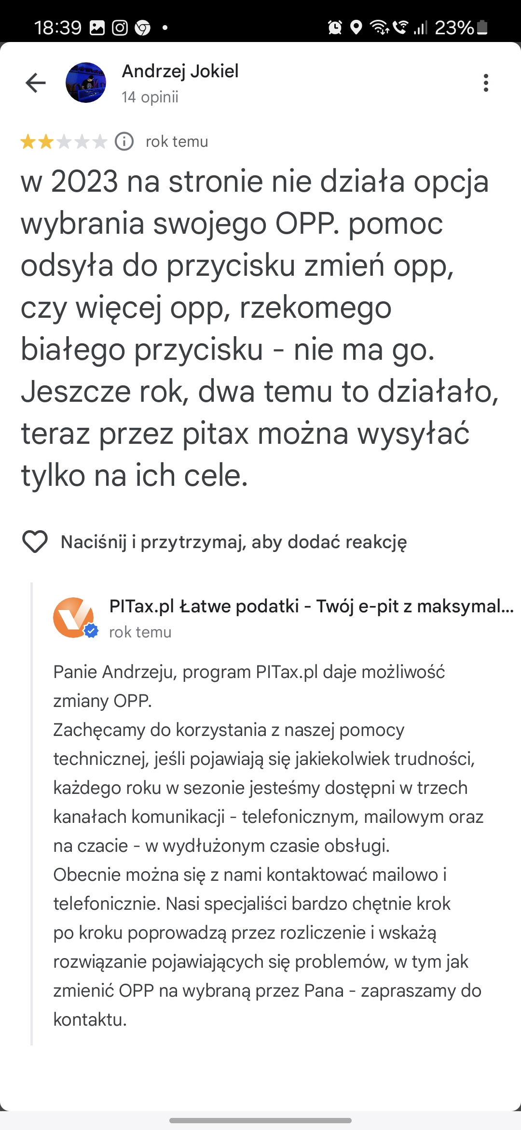
Task: Tap the alarm clock status icon
Action: tap(335, 28)
